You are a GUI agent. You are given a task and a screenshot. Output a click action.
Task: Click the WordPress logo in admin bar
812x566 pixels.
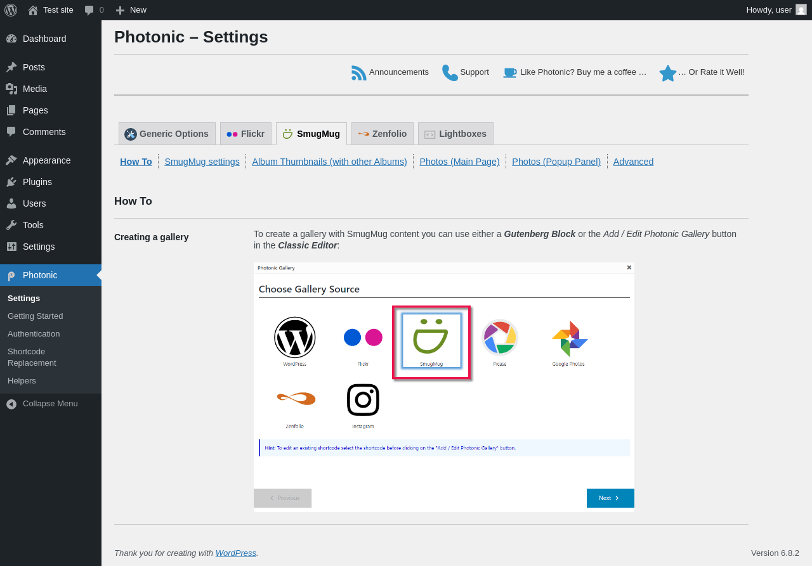click(11, 10)
